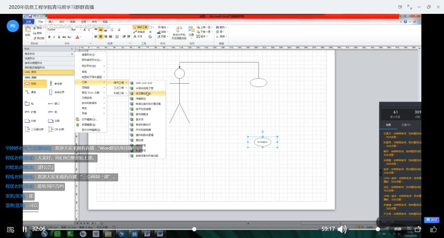Toggle the 指针工具 pointer tool

pos(140,27)
